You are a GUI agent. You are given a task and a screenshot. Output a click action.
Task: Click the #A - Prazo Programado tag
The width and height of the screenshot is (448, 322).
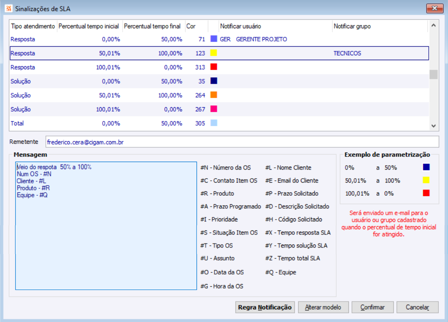tap(231, 207)
